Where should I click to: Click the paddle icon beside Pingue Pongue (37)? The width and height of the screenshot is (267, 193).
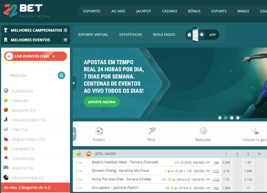click(6, 139)
